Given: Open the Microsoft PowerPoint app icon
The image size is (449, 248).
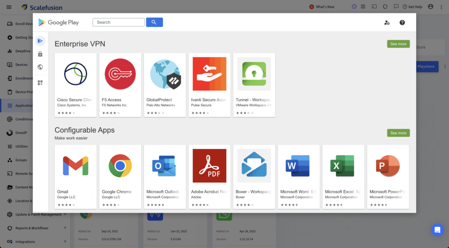Looking at the screenshot, I should click(388, 166).
